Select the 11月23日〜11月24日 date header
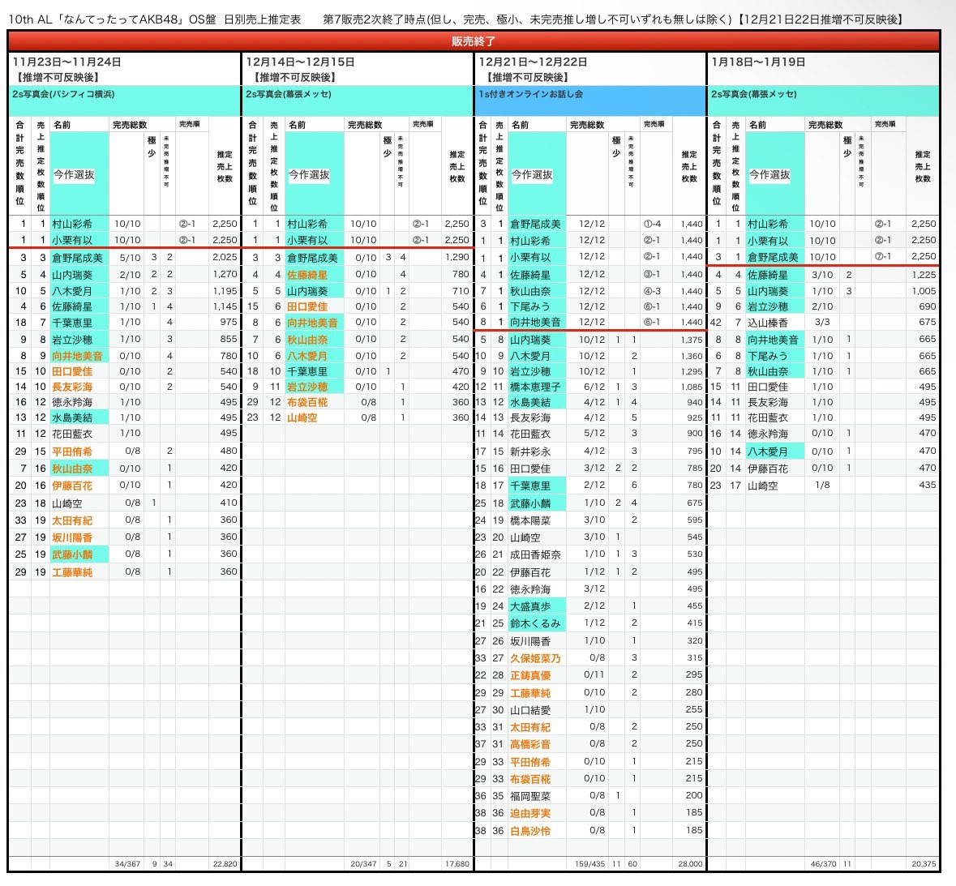956x886 pixels. (66, 62)
